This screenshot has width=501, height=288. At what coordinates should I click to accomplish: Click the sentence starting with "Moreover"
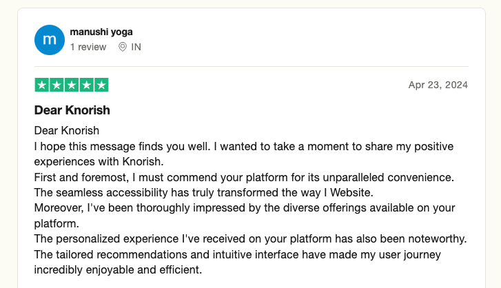coord(245,216)
